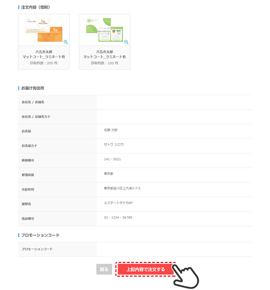
Task: Click the 戻る back button
Action: [x=104, y=269]
